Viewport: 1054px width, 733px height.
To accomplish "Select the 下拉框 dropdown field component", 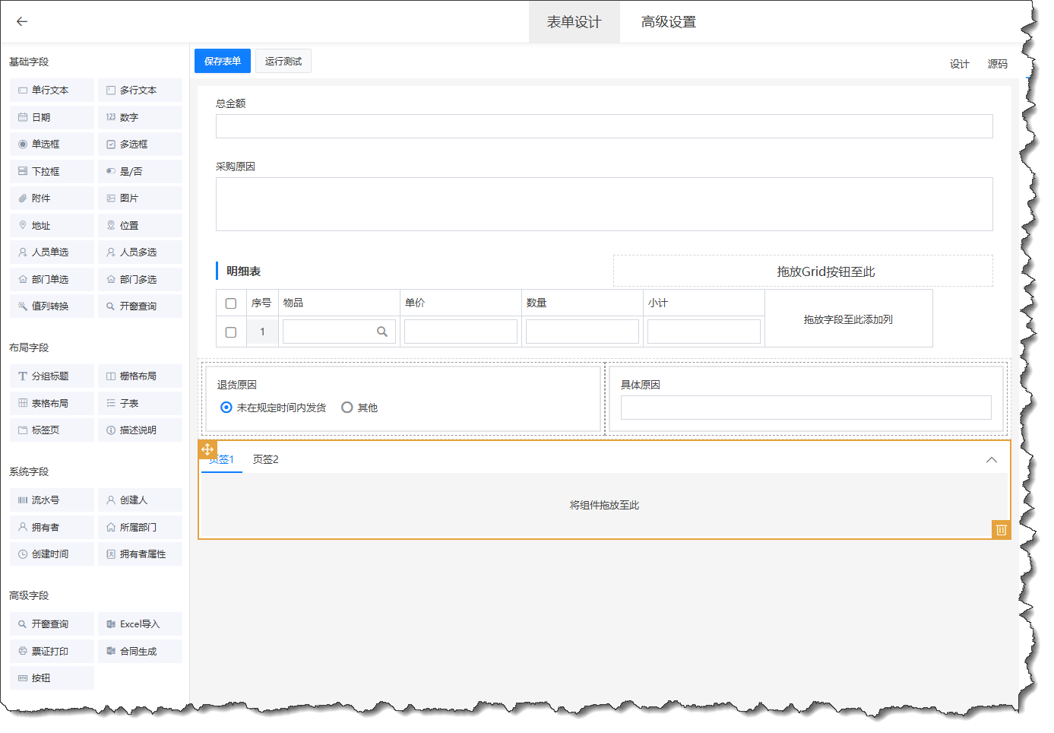I will [52, 172].
